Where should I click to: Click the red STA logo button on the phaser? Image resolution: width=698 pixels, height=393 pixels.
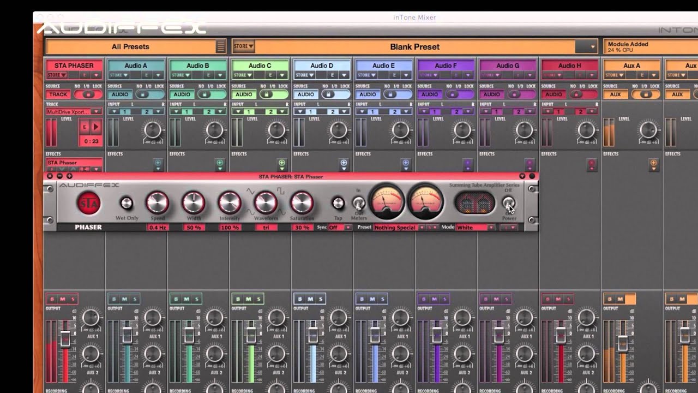point(88,204)
